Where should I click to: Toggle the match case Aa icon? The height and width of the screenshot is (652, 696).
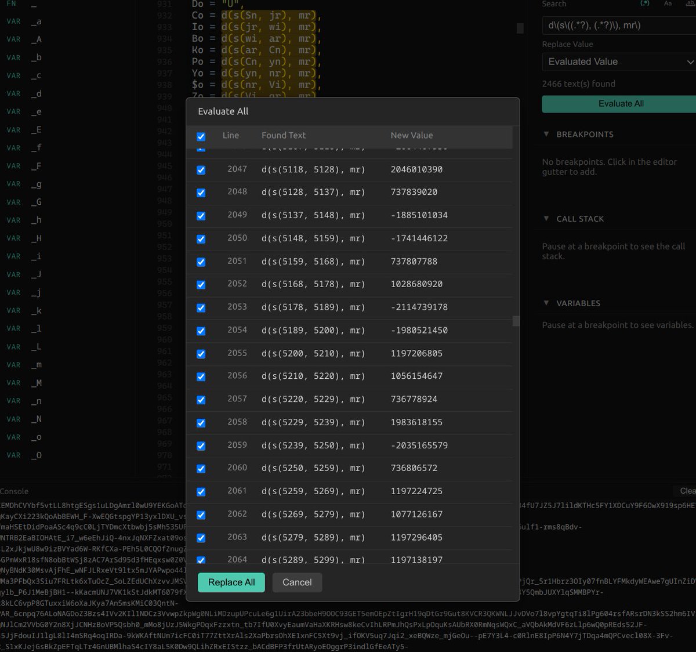pyautogui.click(x=668, y=3)
